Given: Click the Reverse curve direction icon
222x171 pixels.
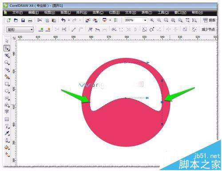Looking at the screenshot, I should coord(114,29).
